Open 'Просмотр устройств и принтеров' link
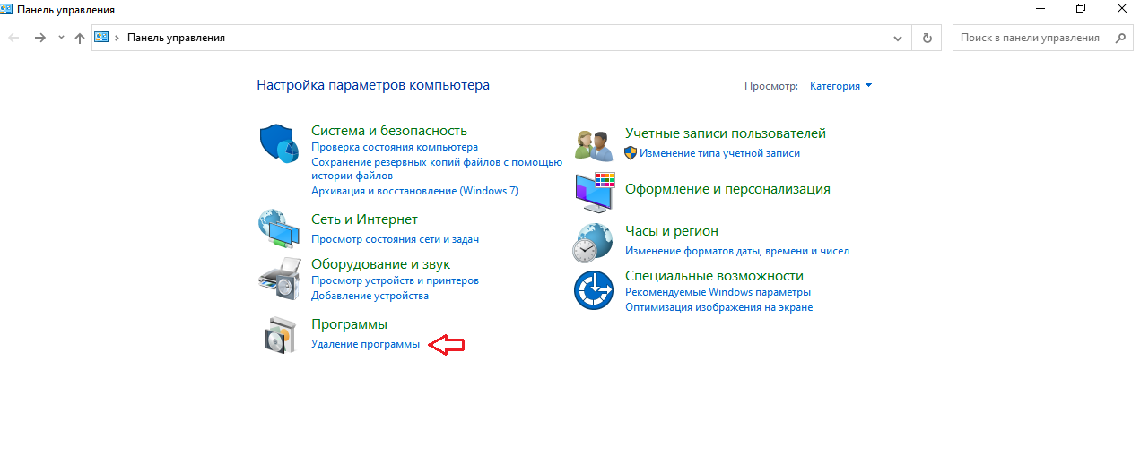 coord(395,280)
